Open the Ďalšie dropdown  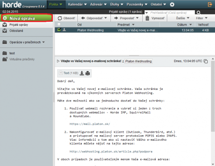tap(183, 18)
